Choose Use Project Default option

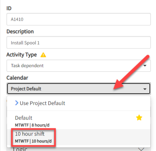point(79,103)
